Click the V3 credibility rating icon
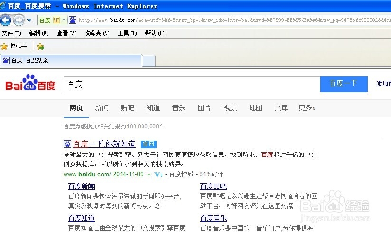391x232 pixels. (x=159, y=174)
